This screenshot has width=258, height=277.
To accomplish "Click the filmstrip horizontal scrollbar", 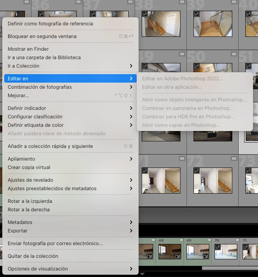I will tap(230, 268).
